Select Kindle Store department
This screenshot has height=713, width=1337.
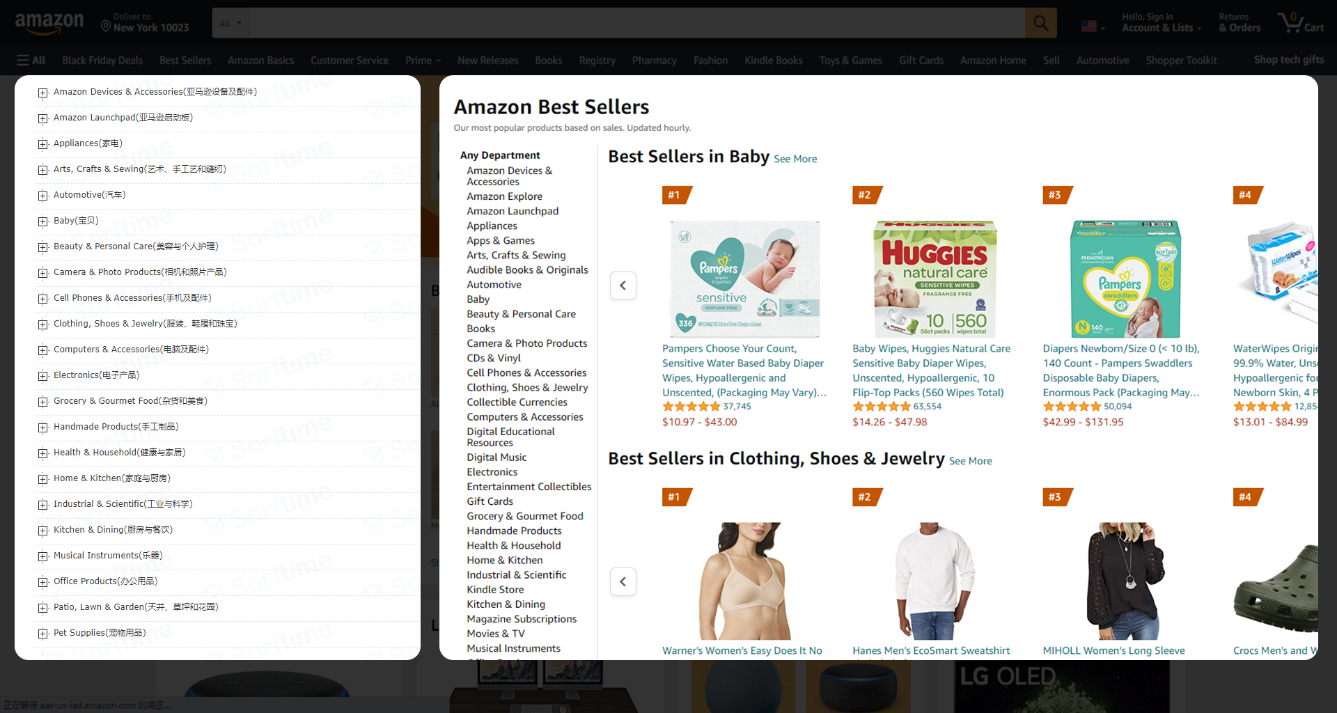[495, 590]
